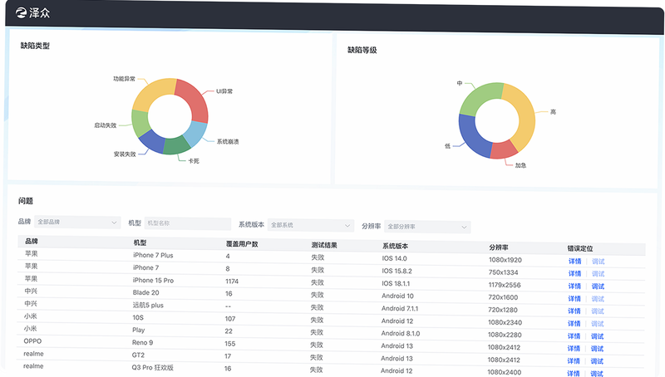The height and width of the screenshot is (377, 665).
Task: Click the 测试结果 column header
Action: (x=324, y=245)
